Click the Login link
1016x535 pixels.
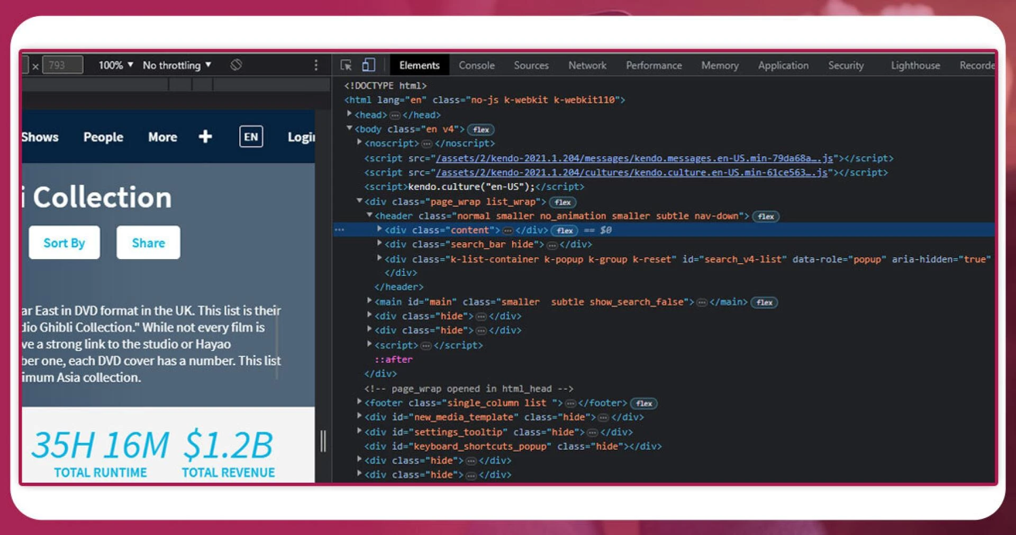pos(301,137)
